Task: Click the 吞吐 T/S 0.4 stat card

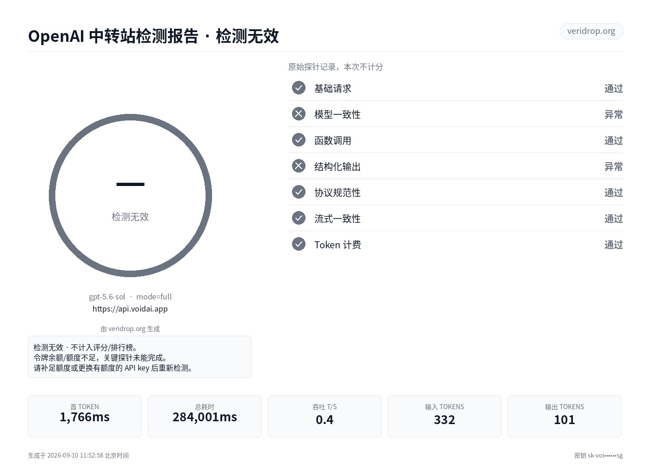Action: pos(325,416)
